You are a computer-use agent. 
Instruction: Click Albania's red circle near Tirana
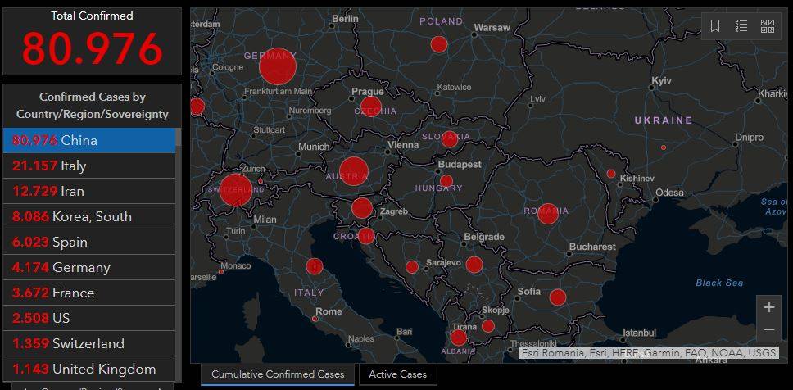[x=458, y=338]
